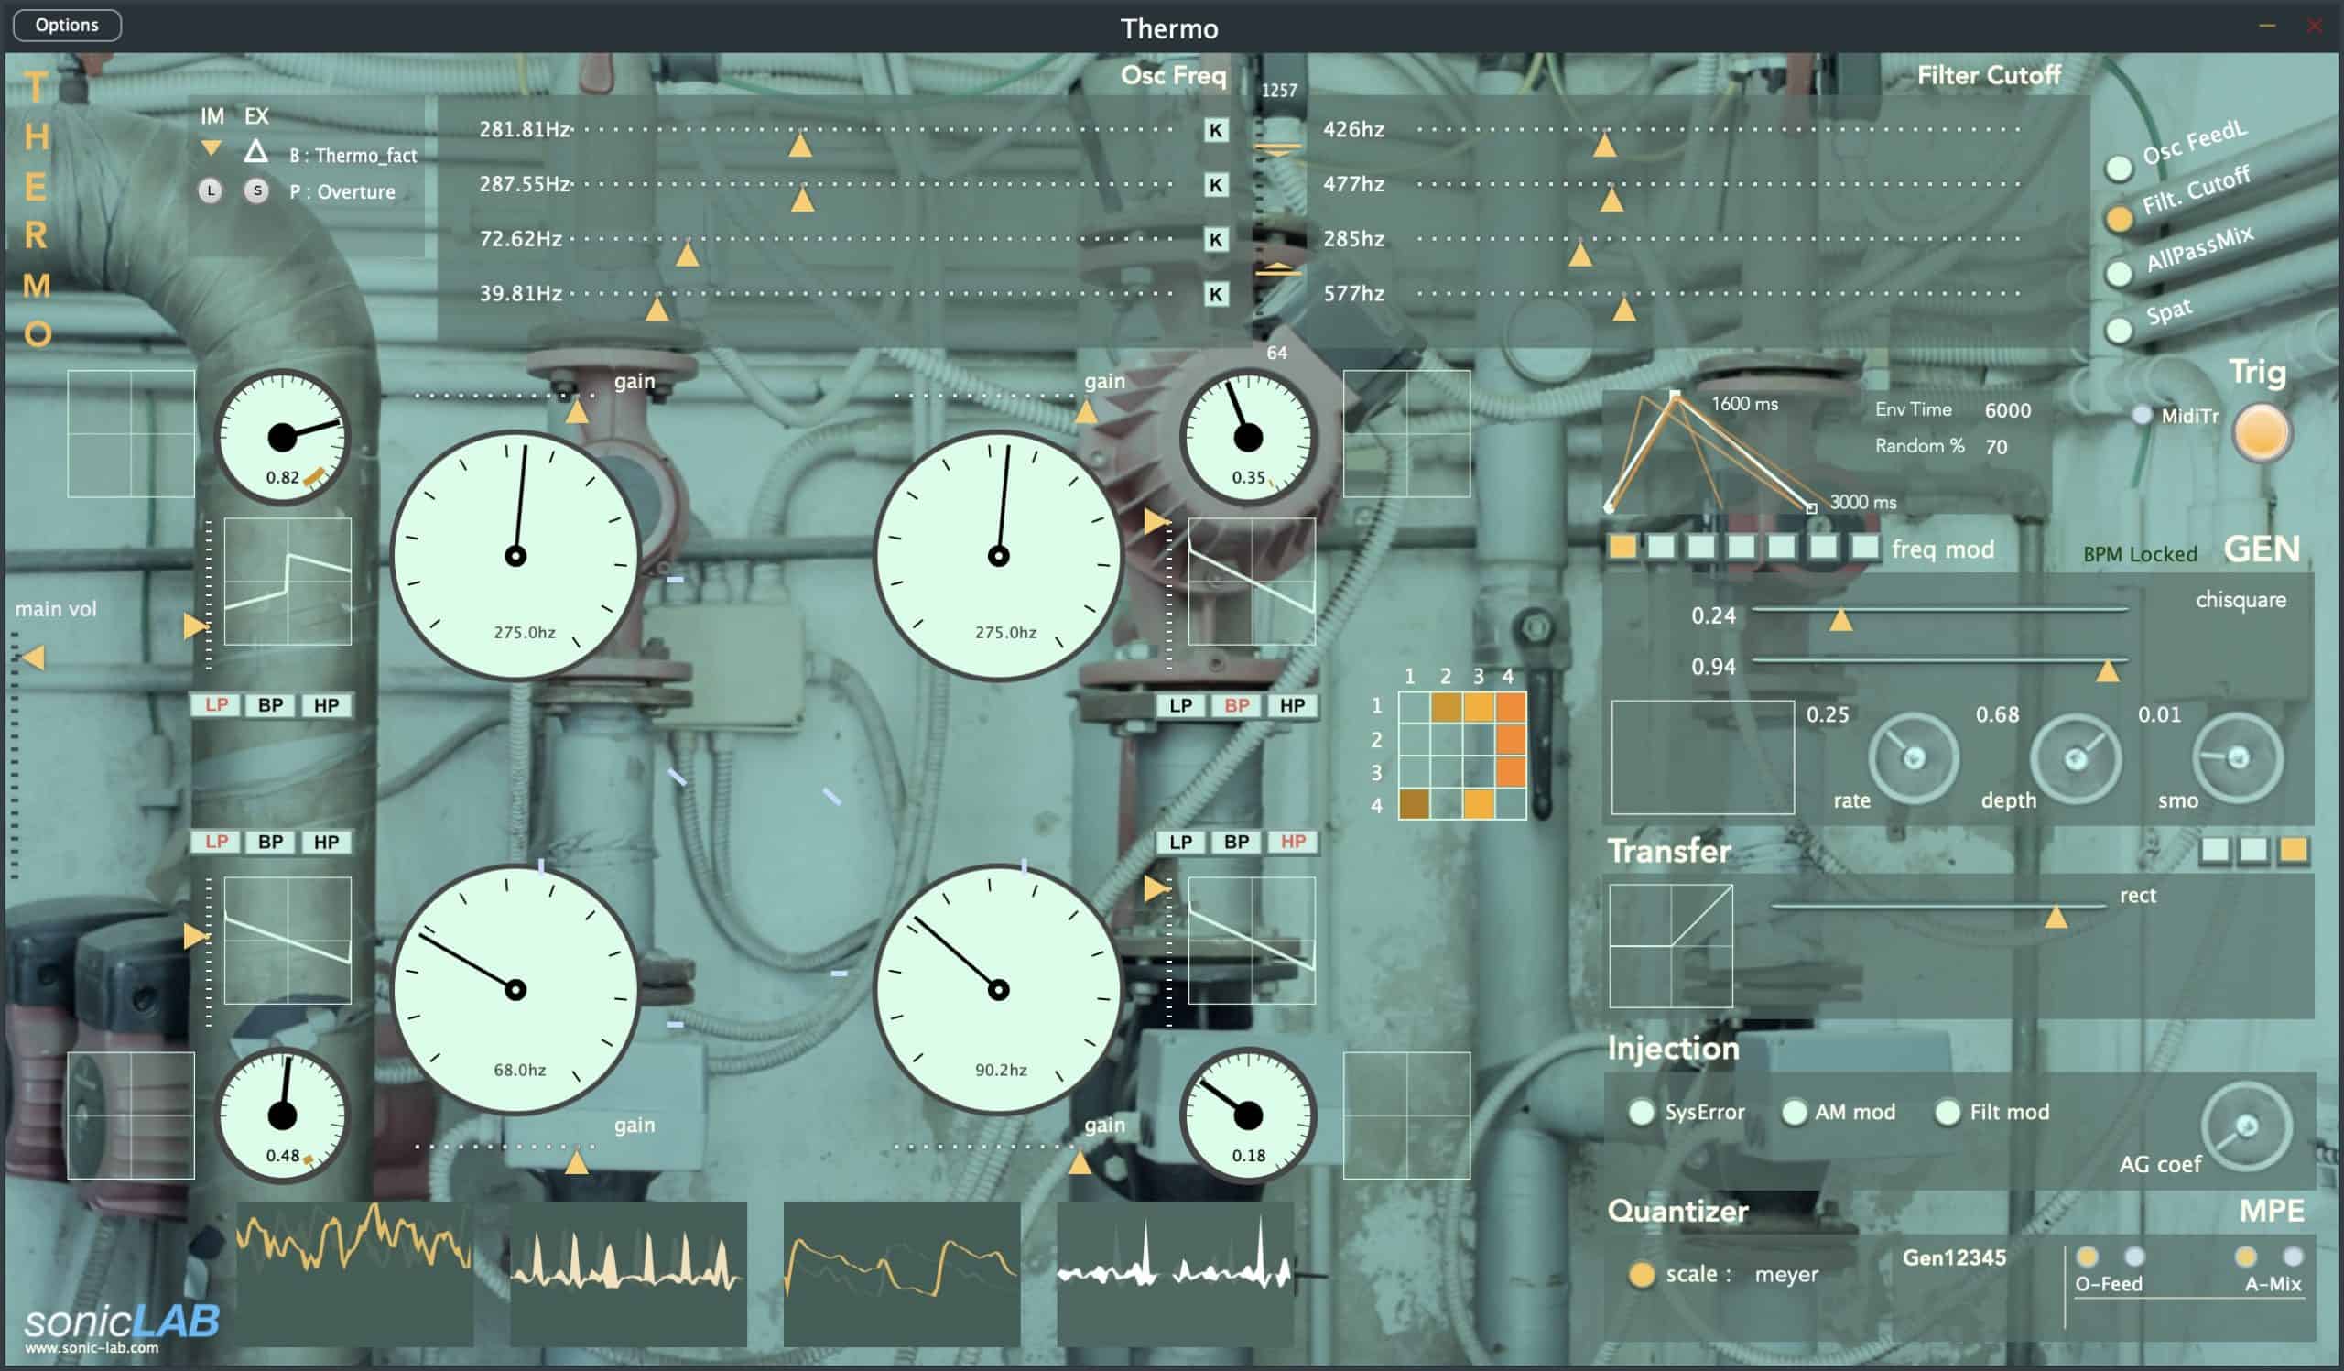Open the Gen12345 quantizer selector
The image size is (2344, 1371).
point(1954,1257)
